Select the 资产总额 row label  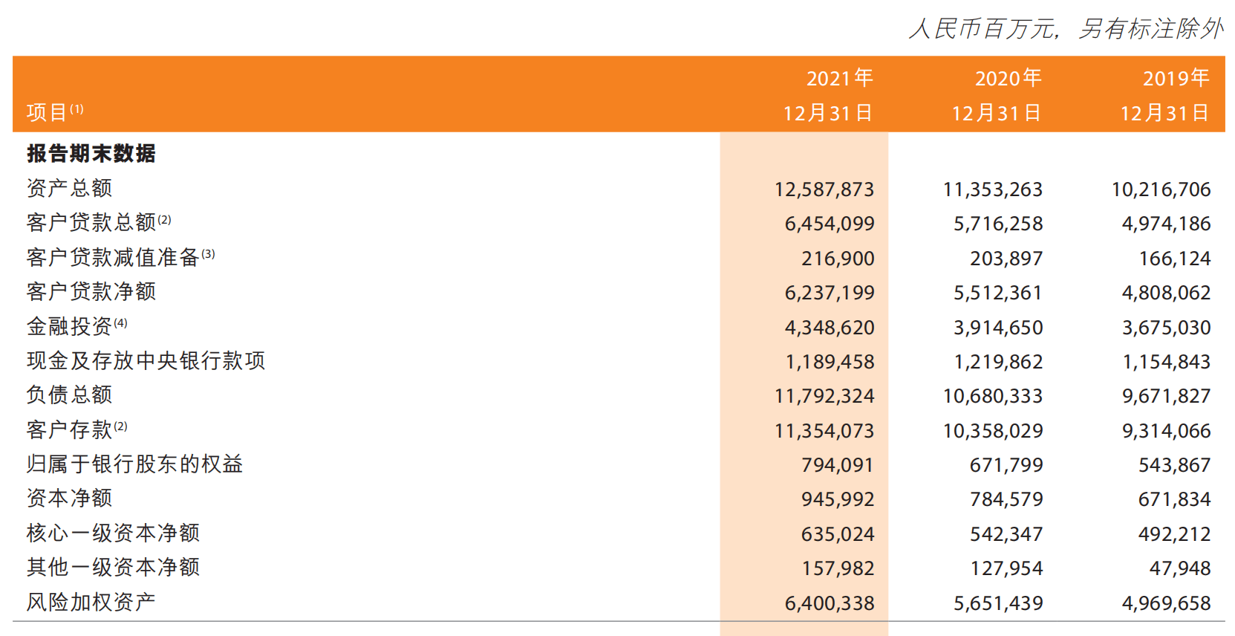[70, 188]
